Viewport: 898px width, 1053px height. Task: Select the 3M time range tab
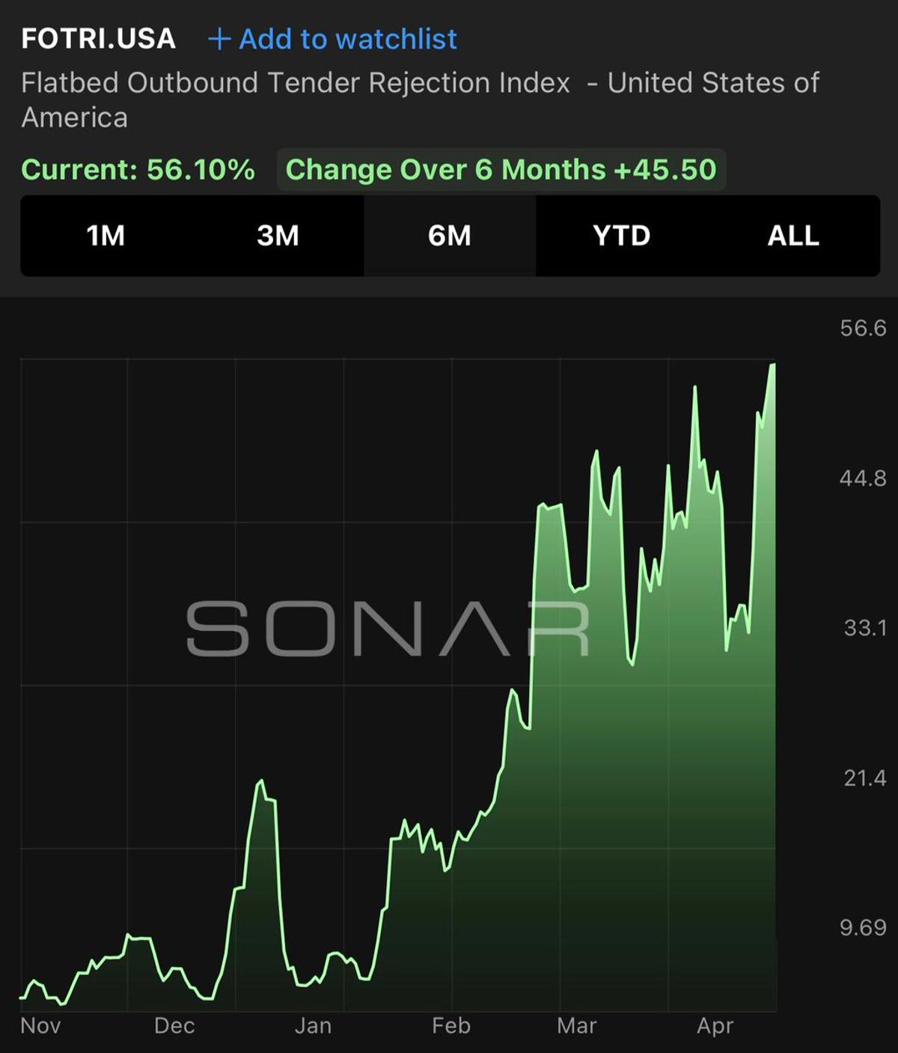tap(278, 236)
